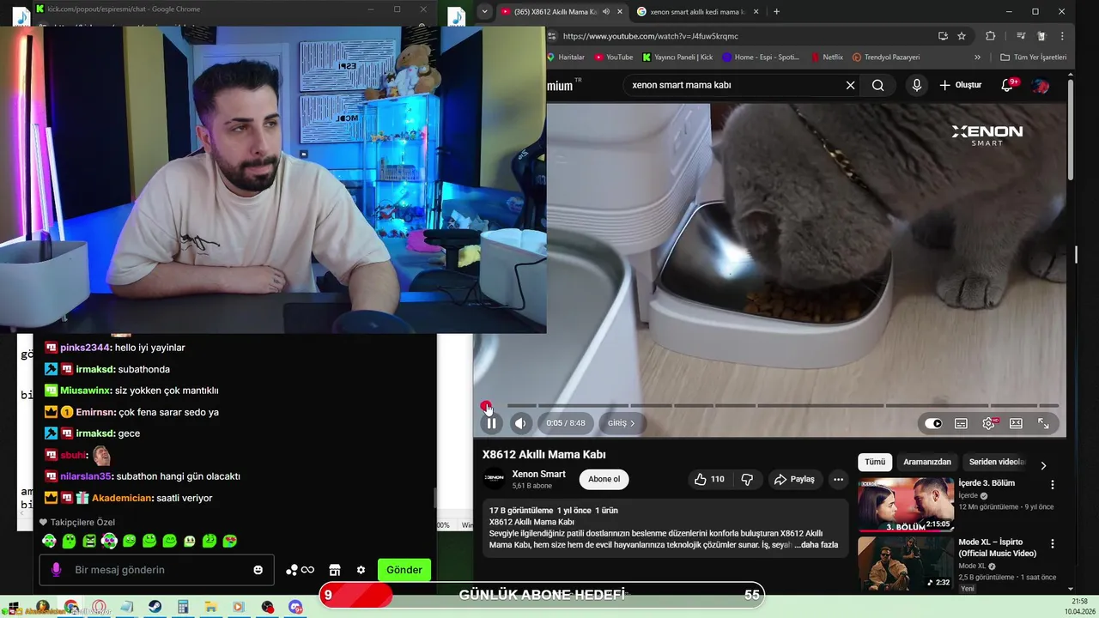The height and width of the screenshot is (618, 1099).
Task: Click the YouTube search magnifier button
Action: (877, 85)
